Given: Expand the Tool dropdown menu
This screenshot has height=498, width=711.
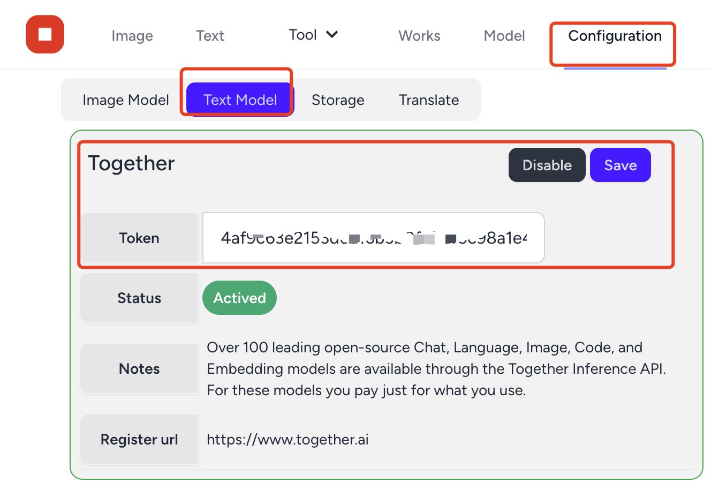Looking at the screenshot, I should (313, 35).
